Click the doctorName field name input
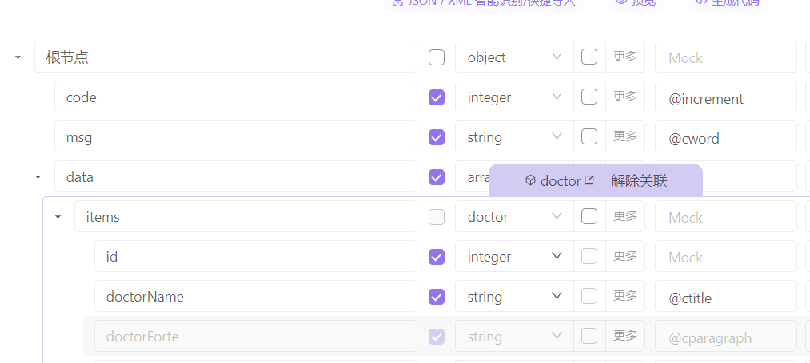 [256, 297]
